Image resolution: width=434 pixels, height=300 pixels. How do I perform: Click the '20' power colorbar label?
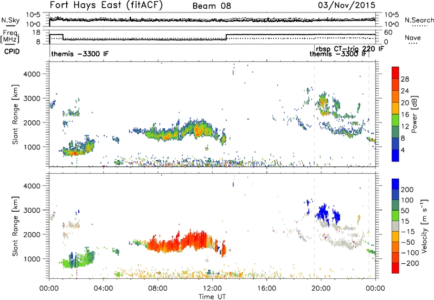click(405, 103)
